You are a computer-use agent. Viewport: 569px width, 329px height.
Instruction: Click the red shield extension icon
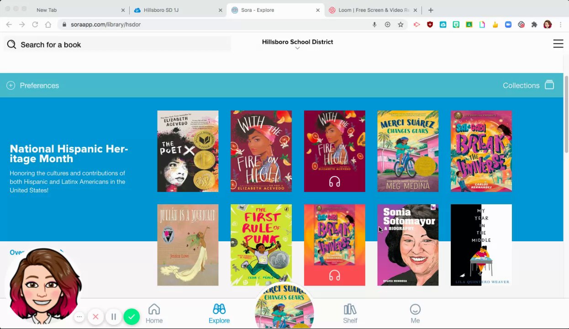[430, 25]
